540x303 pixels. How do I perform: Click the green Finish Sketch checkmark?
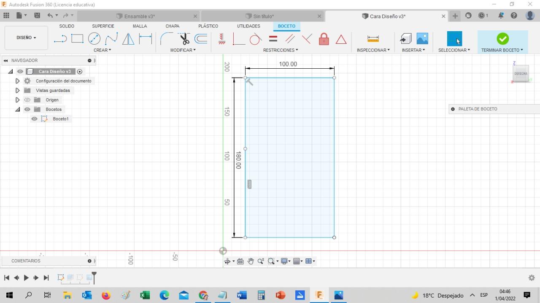(x=502, y=39)
